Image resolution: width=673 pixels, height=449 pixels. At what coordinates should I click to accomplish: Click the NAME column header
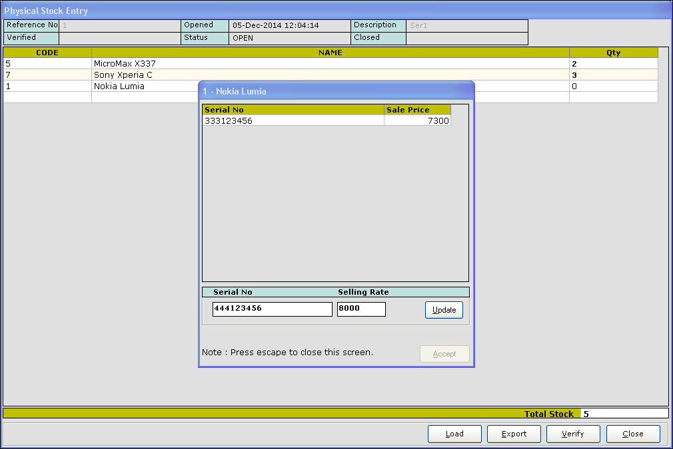(330, 53)
